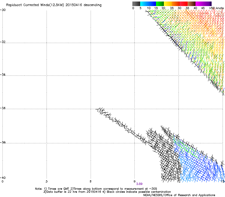The width and height of the screenshot is (225, 197).
Task: Click the gray 0-5 knots color swatch
Action: tap(136, 4)
